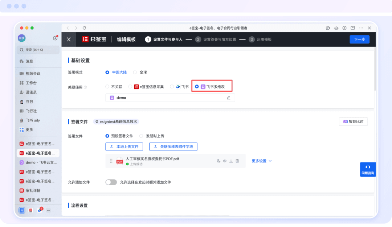Image resolution: width=392 pixels, height=227 pixels.
Task: Open the user avatar in the sidebar
Action: 22,38
